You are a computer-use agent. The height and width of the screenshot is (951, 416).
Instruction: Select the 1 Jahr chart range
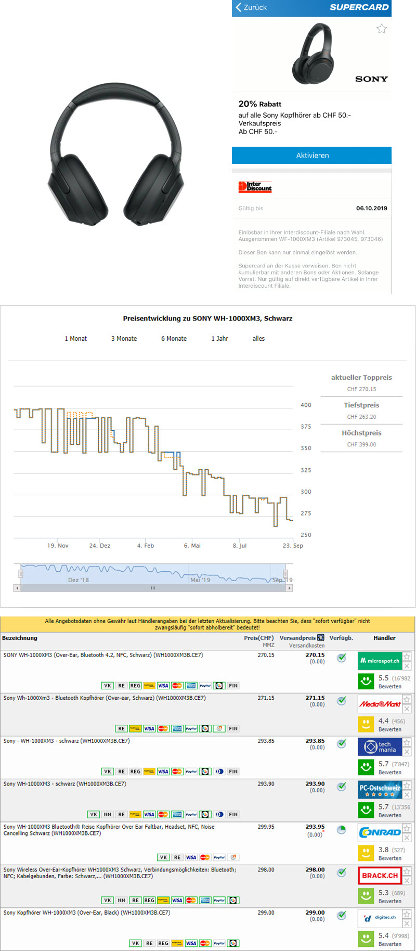coord(219,339)
